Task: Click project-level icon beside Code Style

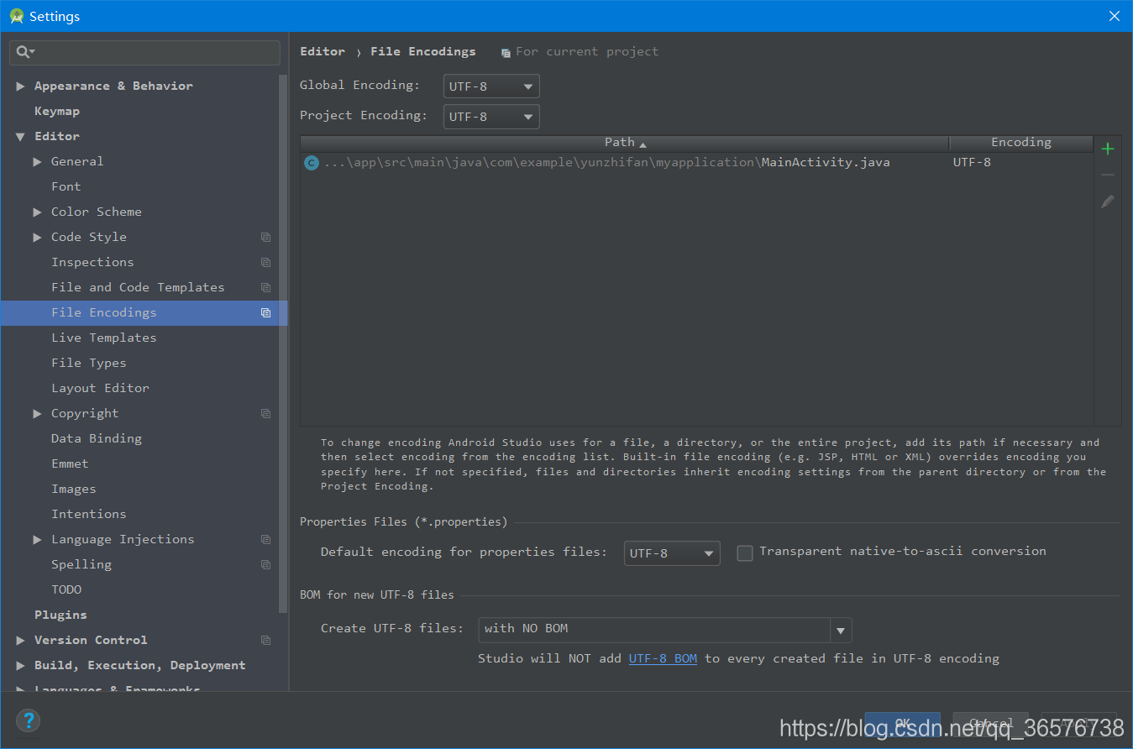Action: (265, 237)
